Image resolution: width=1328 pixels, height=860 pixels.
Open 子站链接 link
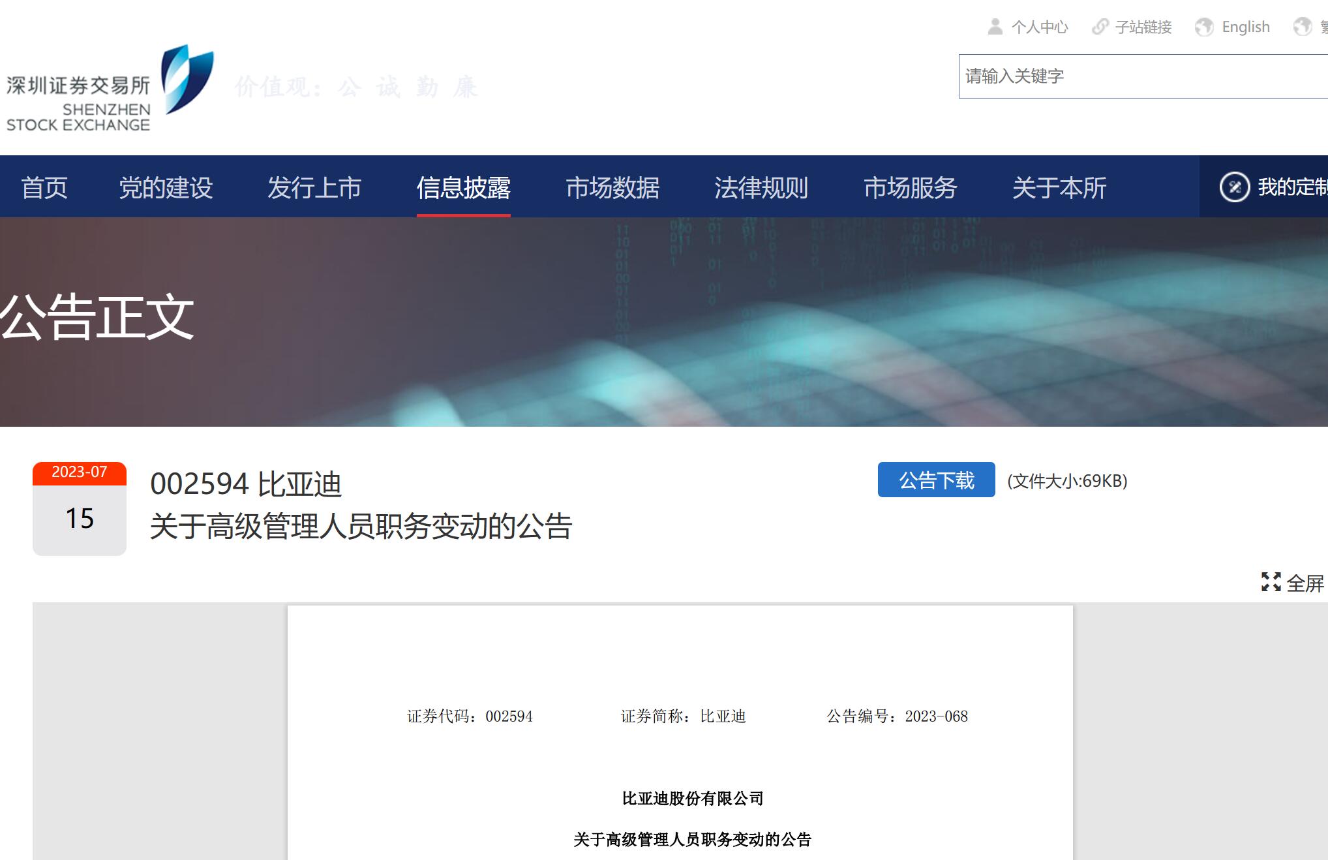tap(1143, 27)
